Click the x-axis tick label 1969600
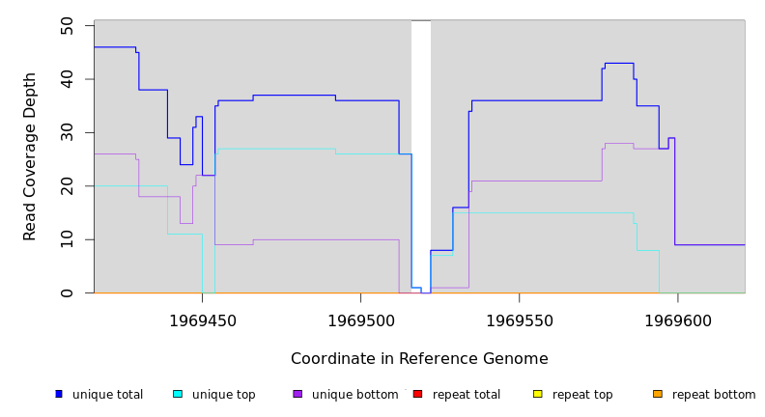The width and height of the screenshot is (765, 417). [x=678, y=320]
